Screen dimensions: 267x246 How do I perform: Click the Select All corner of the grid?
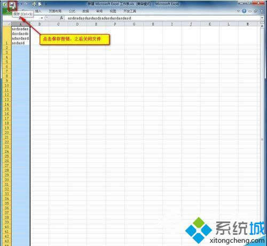(7, 24)
